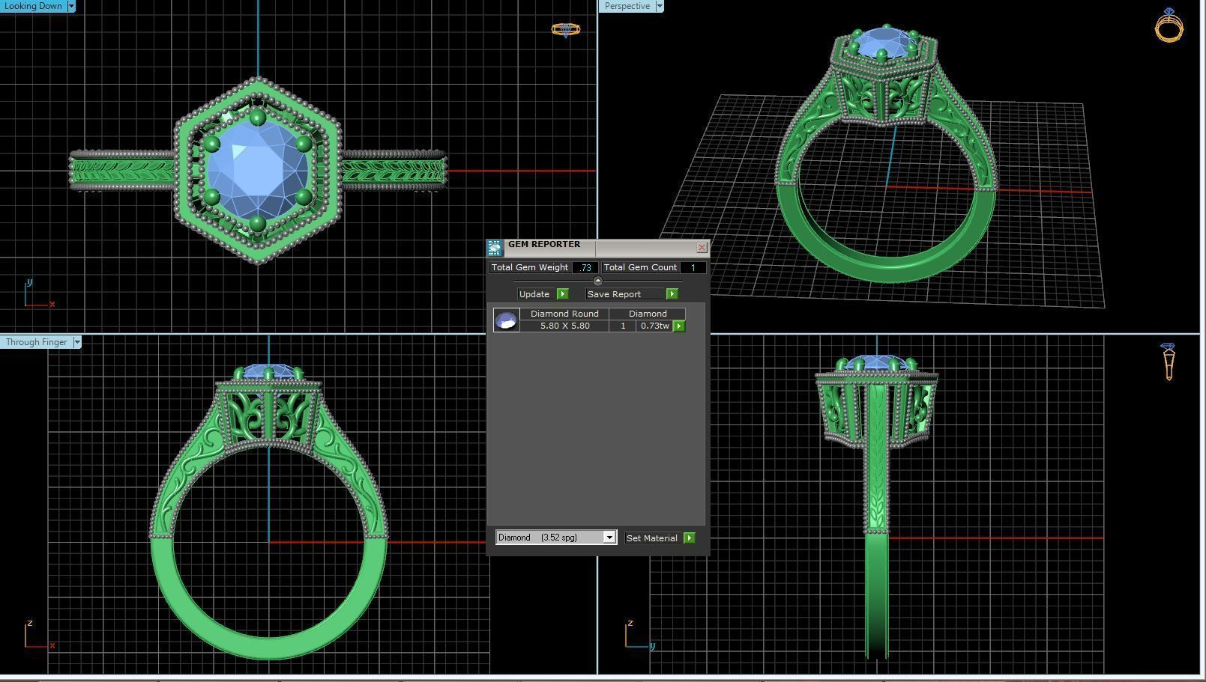Viewport: 1206px width, 682px height.
Task: Click the 'Diamond Round' header text
Action: pyautogui.click(x=564, y=314)
